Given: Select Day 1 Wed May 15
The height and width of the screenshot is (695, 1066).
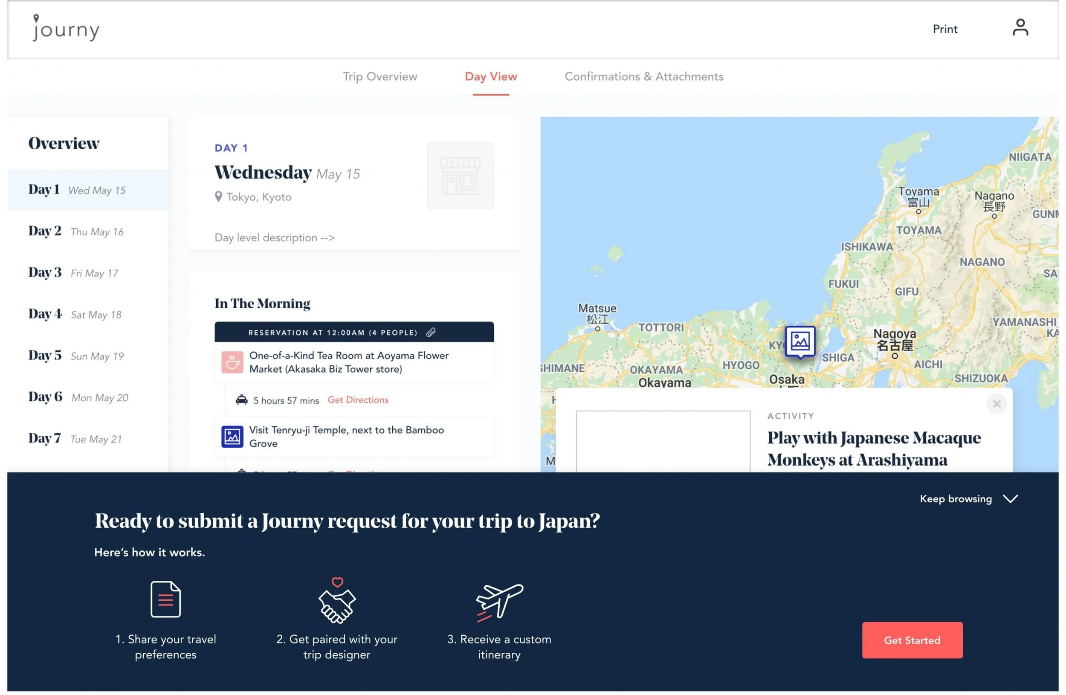Looking at the screenshot, I should coord(88,190).
